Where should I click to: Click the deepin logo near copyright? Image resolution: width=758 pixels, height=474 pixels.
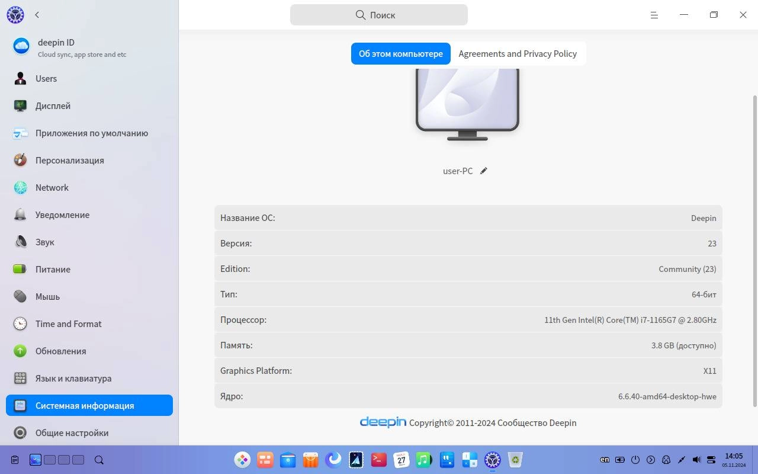[383, 422]
